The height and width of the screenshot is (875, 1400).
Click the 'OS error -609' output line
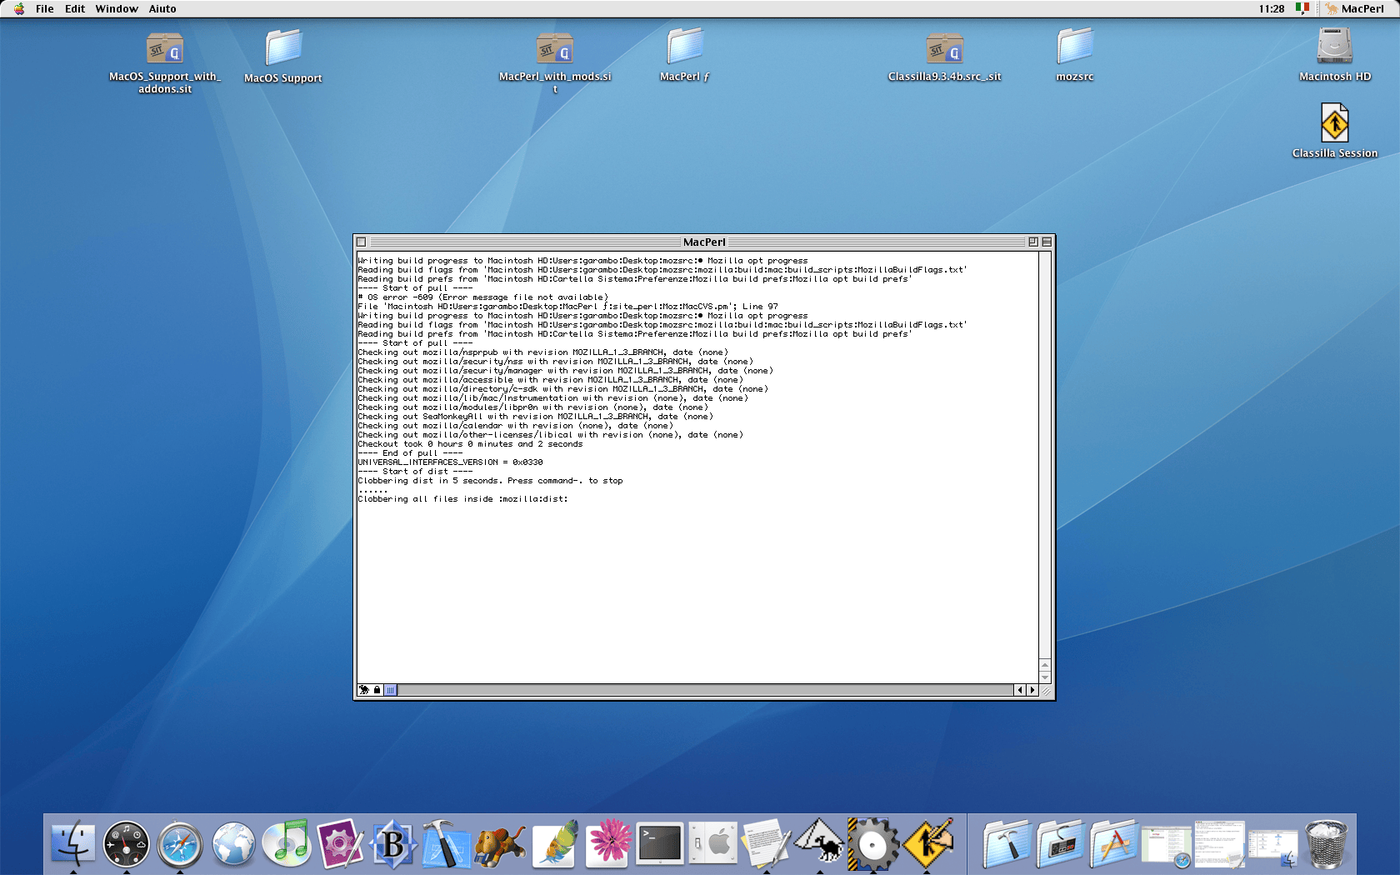(483, 297)
